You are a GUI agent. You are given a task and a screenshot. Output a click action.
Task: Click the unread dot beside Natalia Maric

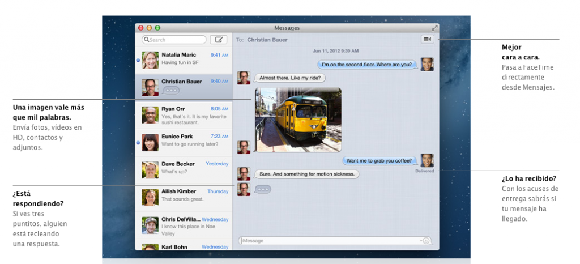[x=138, y=60]
